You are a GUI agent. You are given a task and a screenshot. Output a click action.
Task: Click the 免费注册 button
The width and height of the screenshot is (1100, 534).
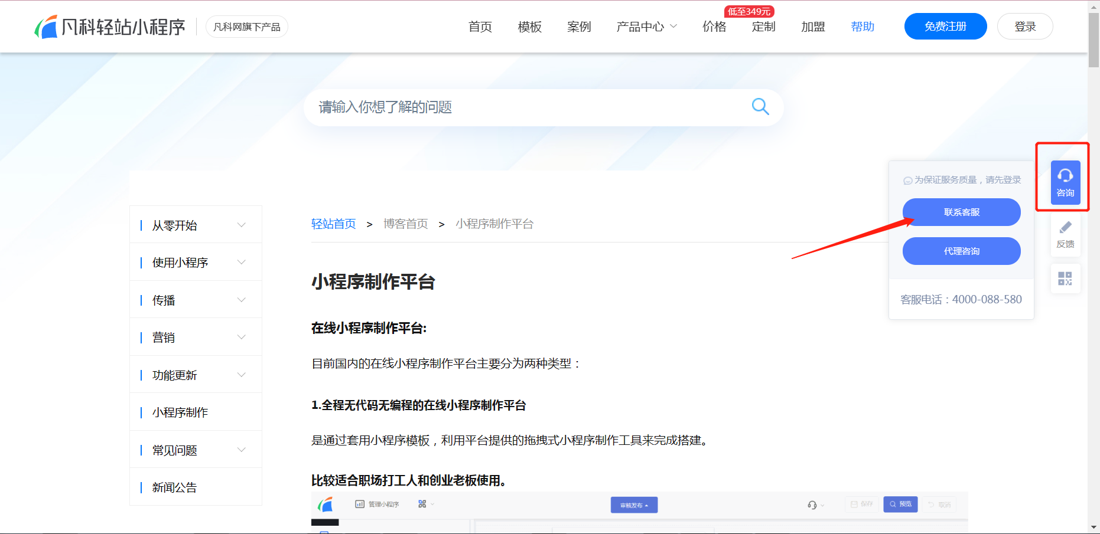point(945,27)
